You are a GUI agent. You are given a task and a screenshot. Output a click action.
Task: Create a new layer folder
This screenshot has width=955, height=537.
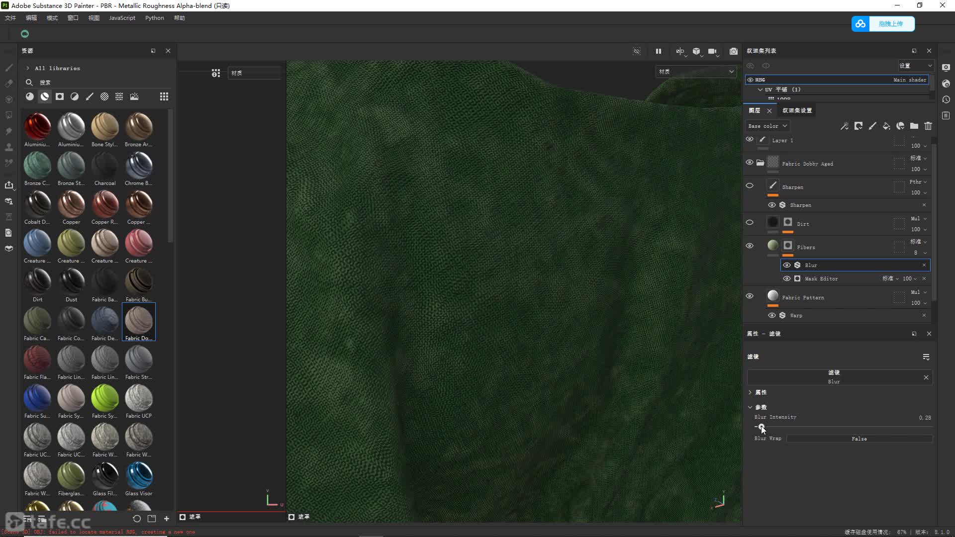click(914, 126)
